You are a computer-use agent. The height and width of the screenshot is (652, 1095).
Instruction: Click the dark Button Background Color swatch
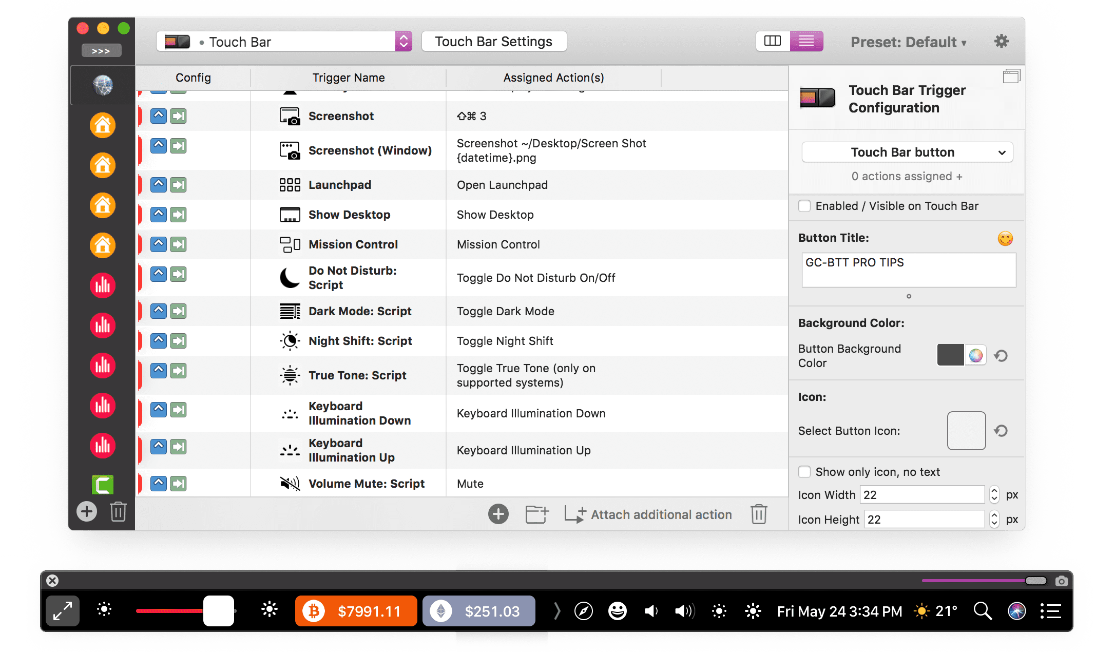[950, 355]
